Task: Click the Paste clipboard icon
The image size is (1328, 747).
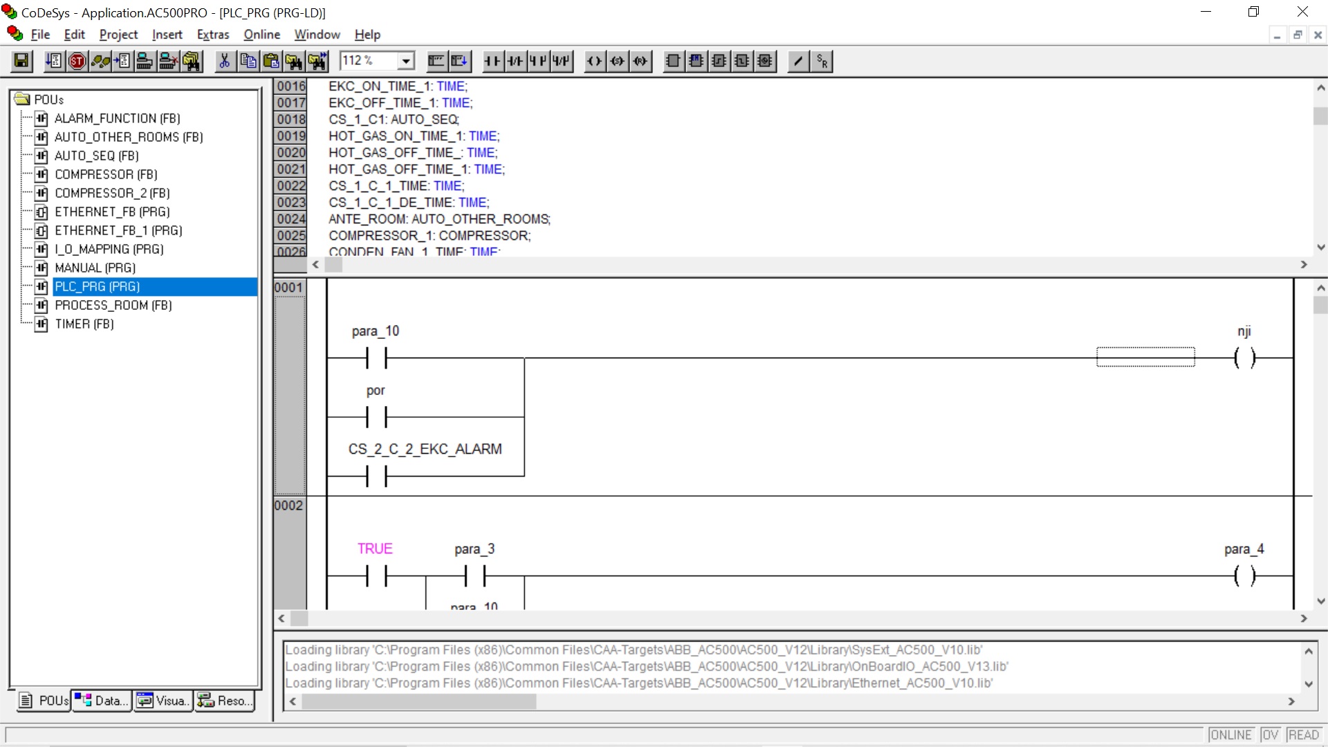Action: tap(271, 62)
